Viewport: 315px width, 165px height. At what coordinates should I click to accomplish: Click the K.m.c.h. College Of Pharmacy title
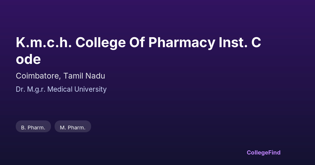click(x=138, y=43)
